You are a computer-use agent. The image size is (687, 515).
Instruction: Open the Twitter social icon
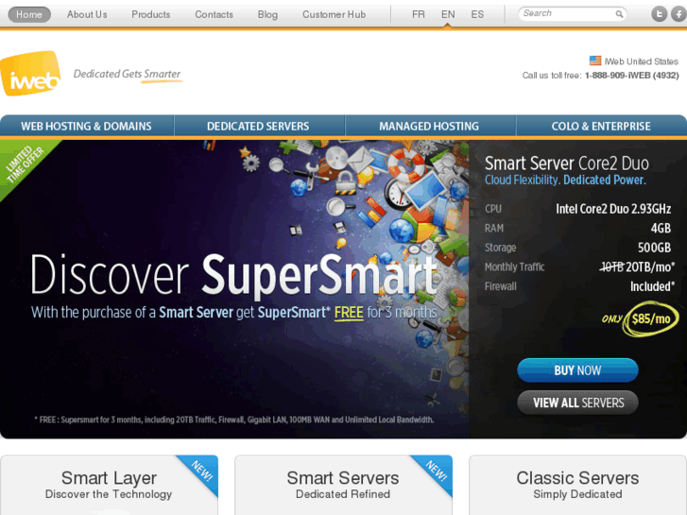[x=659, y=14]
